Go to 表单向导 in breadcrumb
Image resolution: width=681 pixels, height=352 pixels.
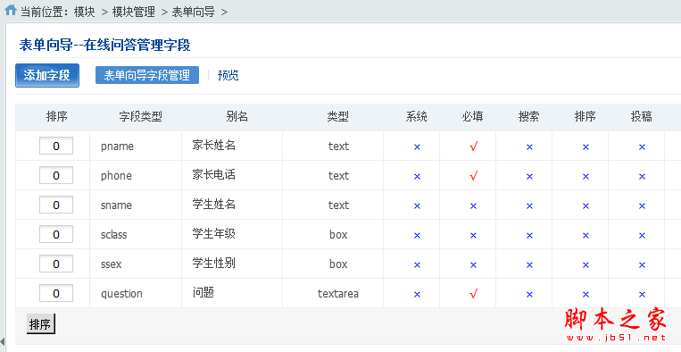(x=194, y=12)
